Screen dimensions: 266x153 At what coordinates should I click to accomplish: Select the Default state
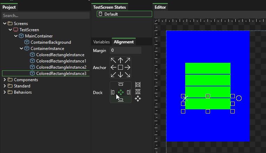click(124, 14)
